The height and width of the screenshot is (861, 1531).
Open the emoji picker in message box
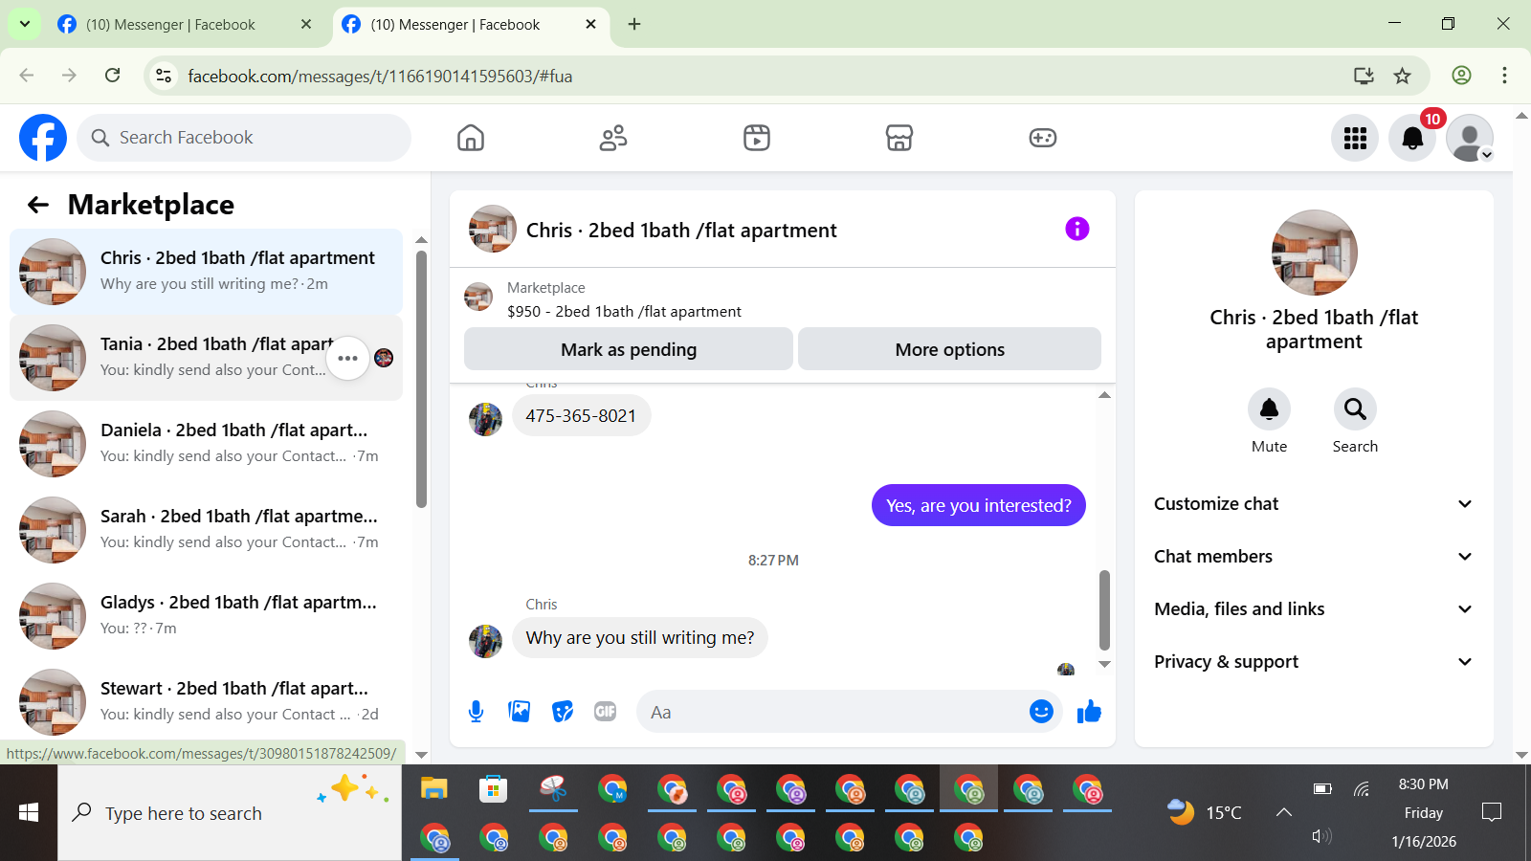point(1041,712)
